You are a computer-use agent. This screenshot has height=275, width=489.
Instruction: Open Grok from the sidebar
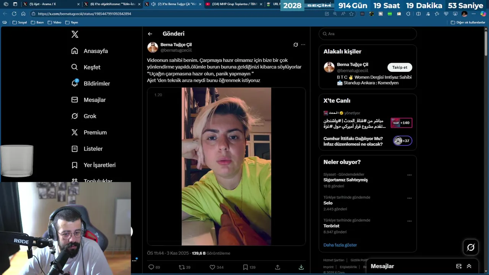pos(84,116)
